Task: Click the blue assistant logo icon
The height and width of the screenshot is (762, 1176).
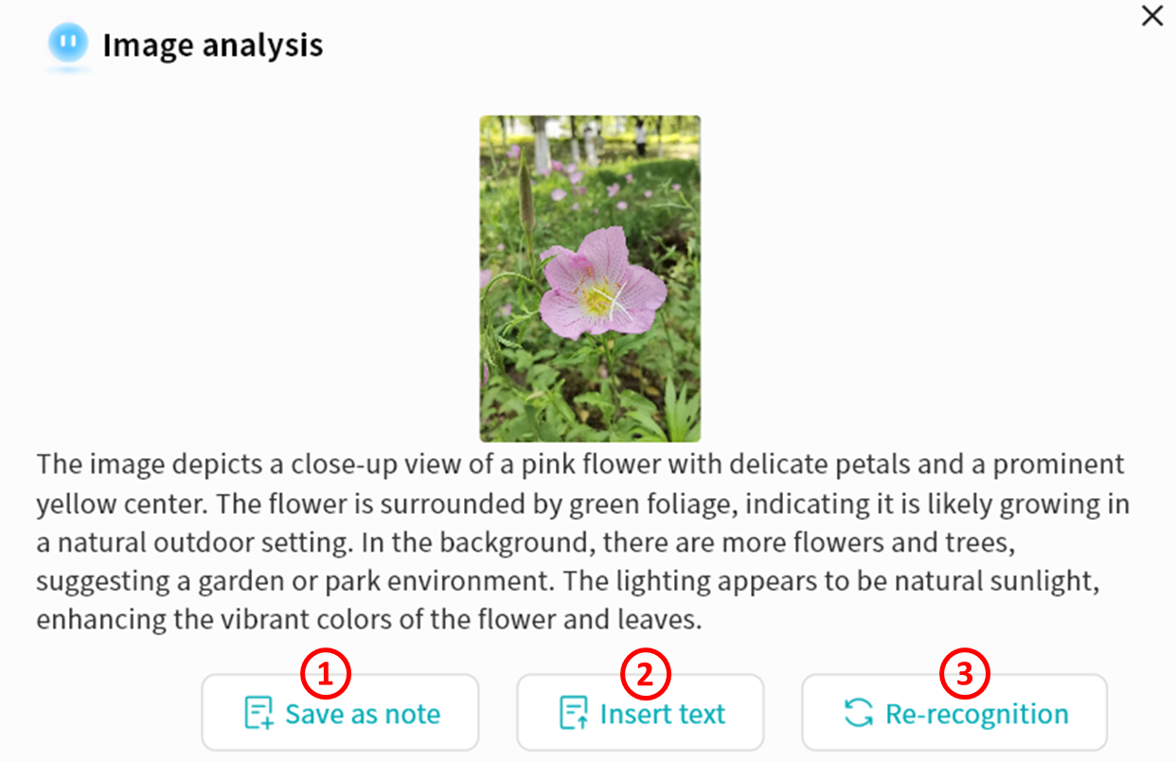Action: click(68, 44)
